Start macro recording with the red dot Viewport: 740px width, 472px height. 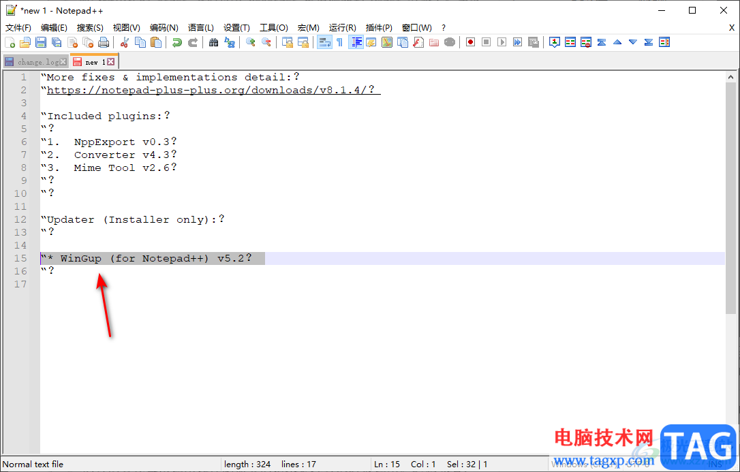point(471,42)
